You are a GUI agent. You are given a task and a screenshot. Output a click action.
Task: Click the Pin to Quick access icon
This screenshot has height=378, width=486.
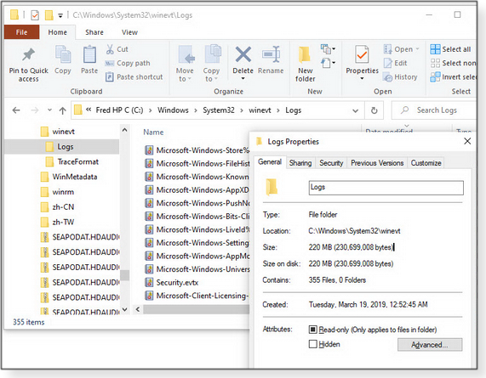(x=28, y=55)
